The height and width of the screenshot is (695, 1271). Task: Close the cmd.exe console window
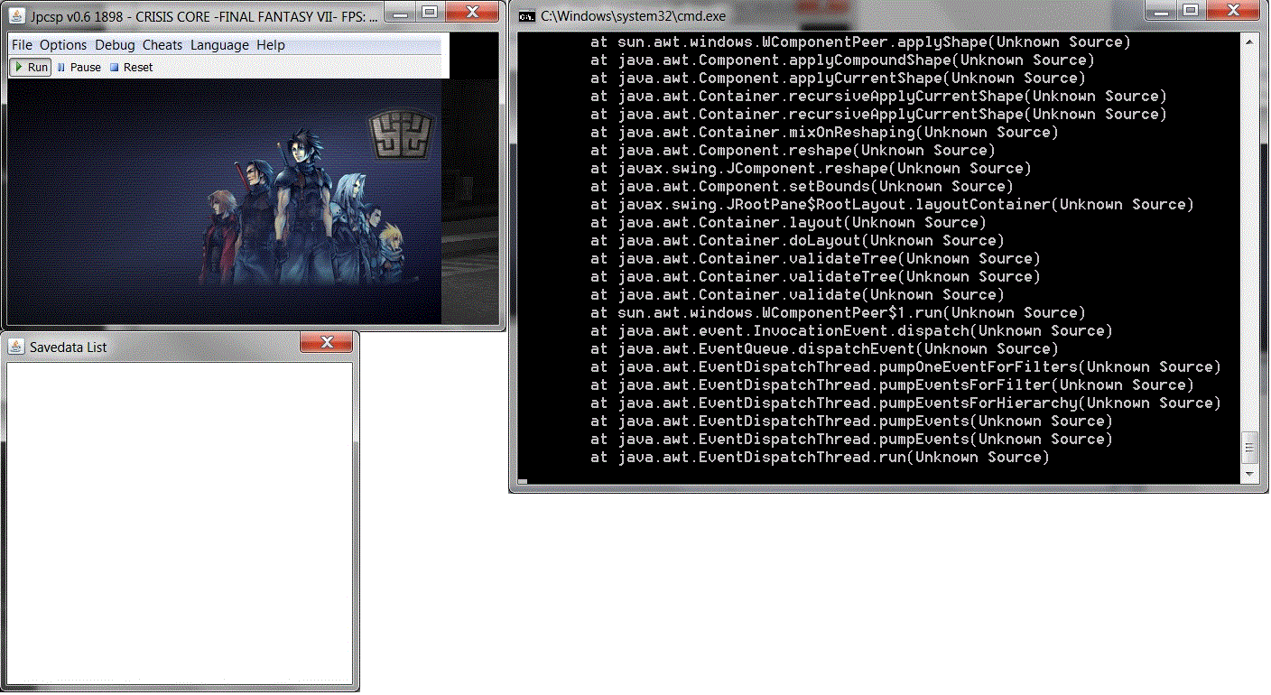[x=1232, y=11]
